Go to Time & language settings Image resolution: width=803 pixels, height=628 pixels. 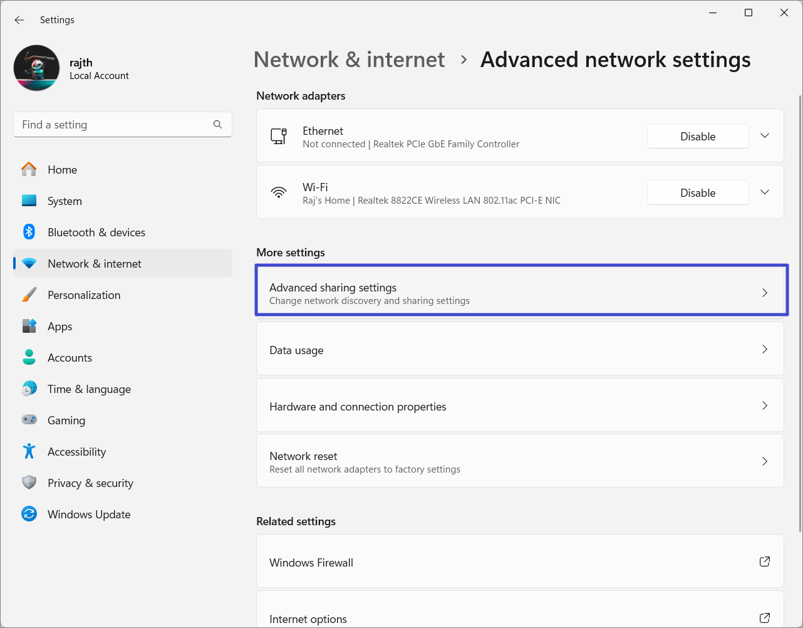[89, 389]
